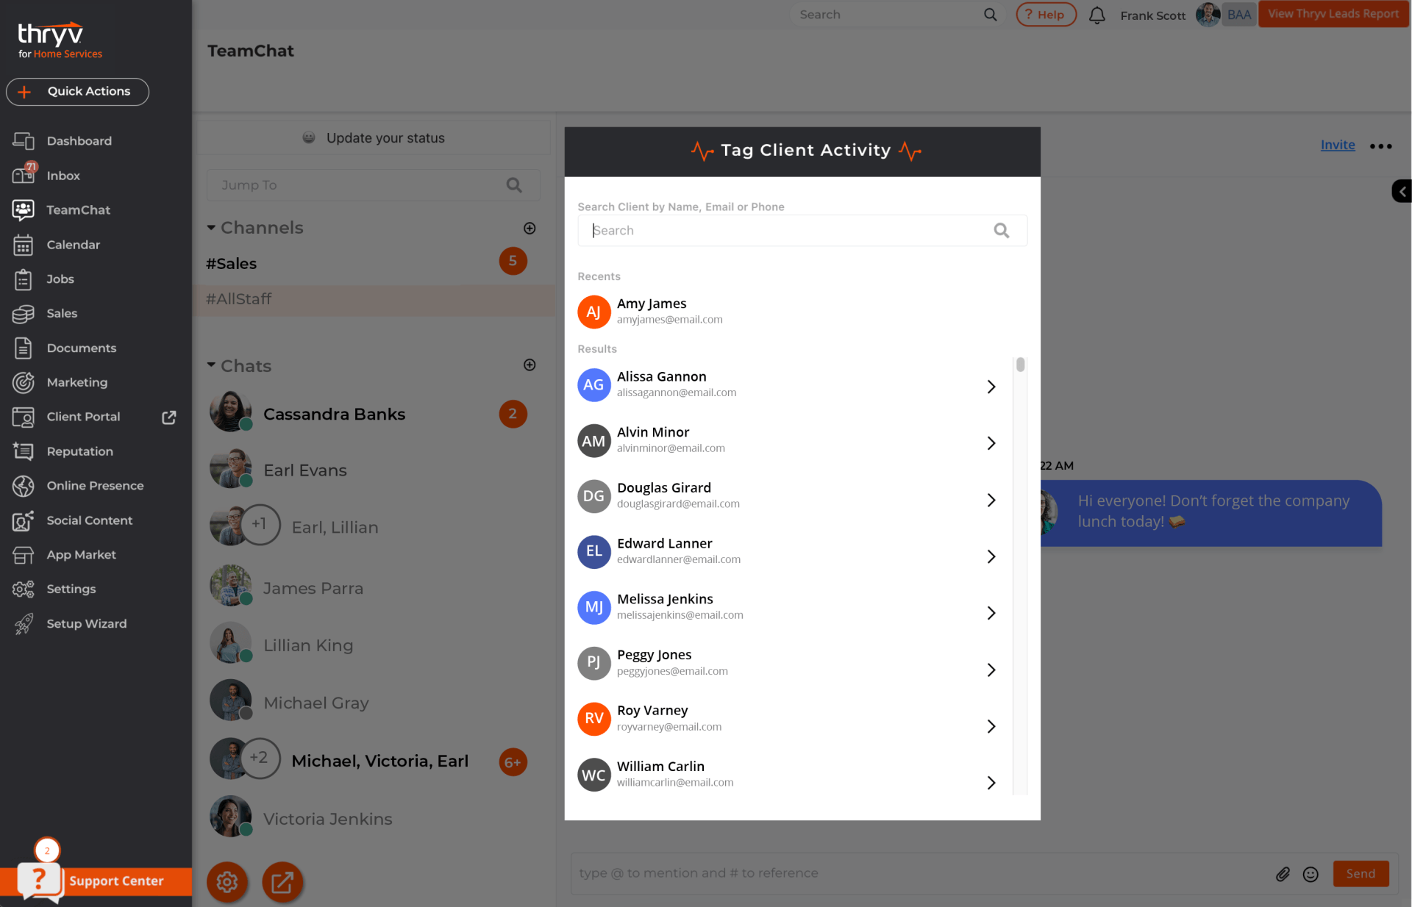Focus the Search Client input field

tap(802, 231)
